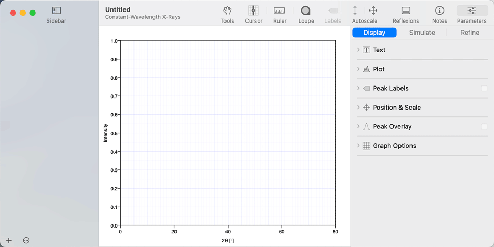Open the Reflexions panel
This screenshot has height=247, width=494.
click(x=406, y=11)
